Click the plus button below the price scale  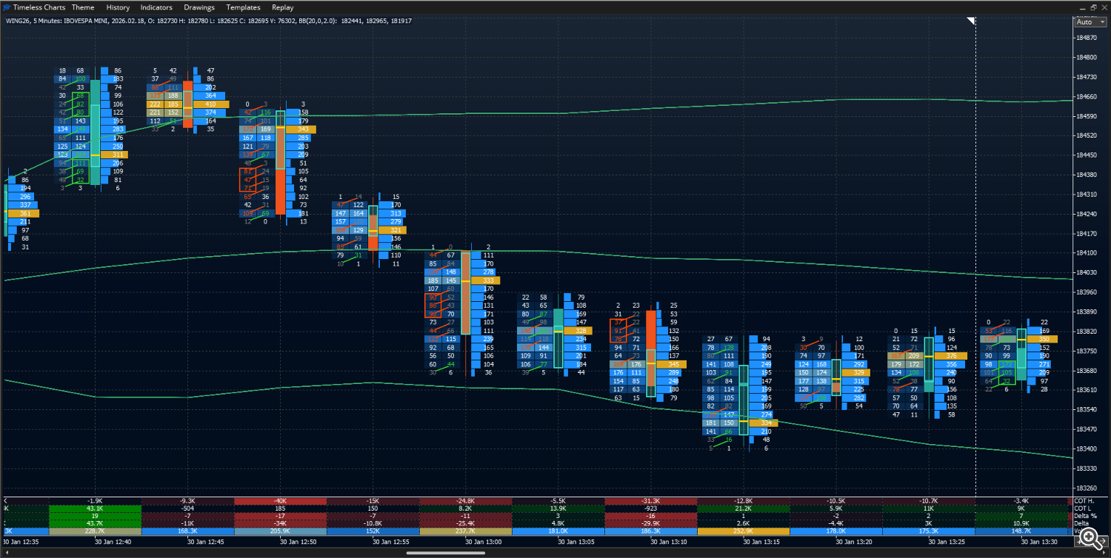(x=1081, y=542)
